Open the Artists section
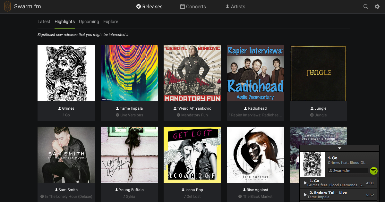Viewport: 385px width, 202px height. [235, 6]
